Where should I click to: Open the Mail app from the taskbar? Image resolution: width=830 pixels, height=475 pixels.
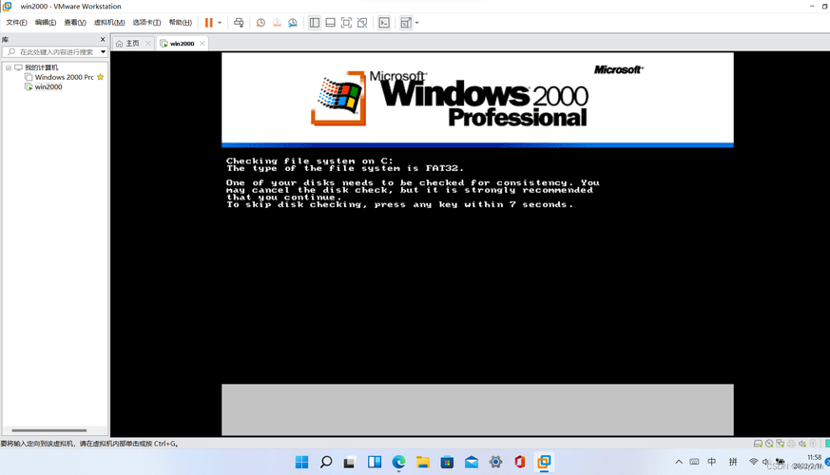(x=472, y=462)
